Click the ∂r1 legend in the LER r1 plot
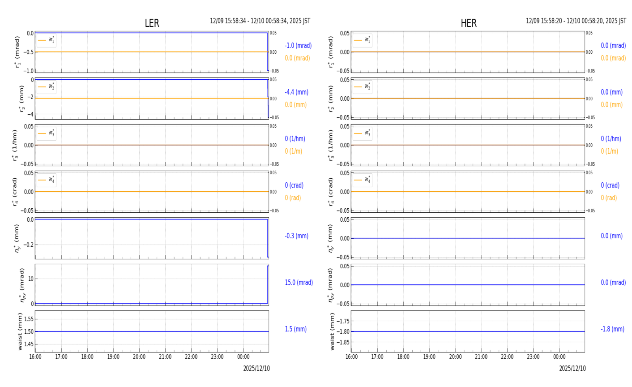 pos(47,40)
